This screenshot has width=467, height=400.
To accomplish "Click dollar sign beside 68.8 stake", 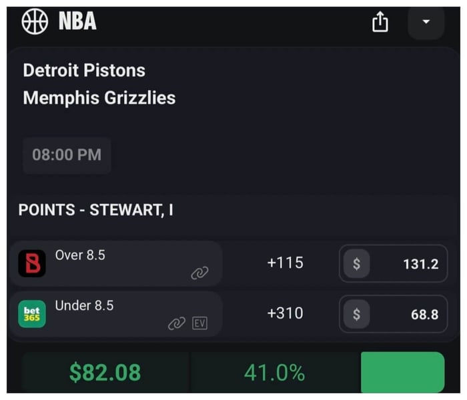I will [x=357, y=314].
